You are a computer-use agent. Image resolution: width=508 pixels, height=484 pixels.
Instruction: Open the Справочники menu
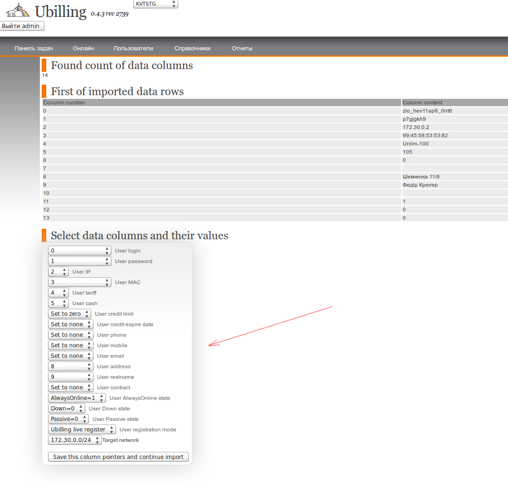[x=192, y=48]
